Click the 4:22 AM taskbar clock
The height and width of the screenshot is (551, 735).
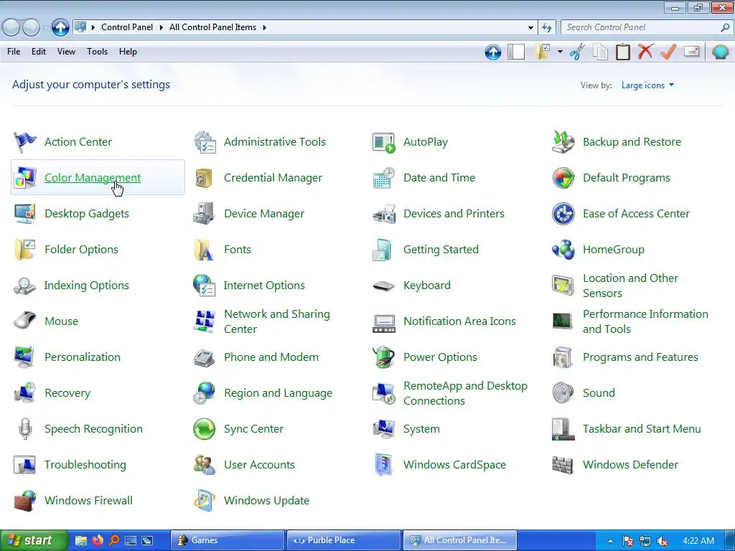tap(698, 541)
